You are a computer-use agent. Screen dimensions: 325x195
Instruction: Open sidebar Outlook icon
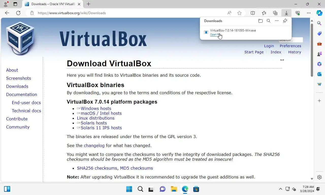[319, 74]
